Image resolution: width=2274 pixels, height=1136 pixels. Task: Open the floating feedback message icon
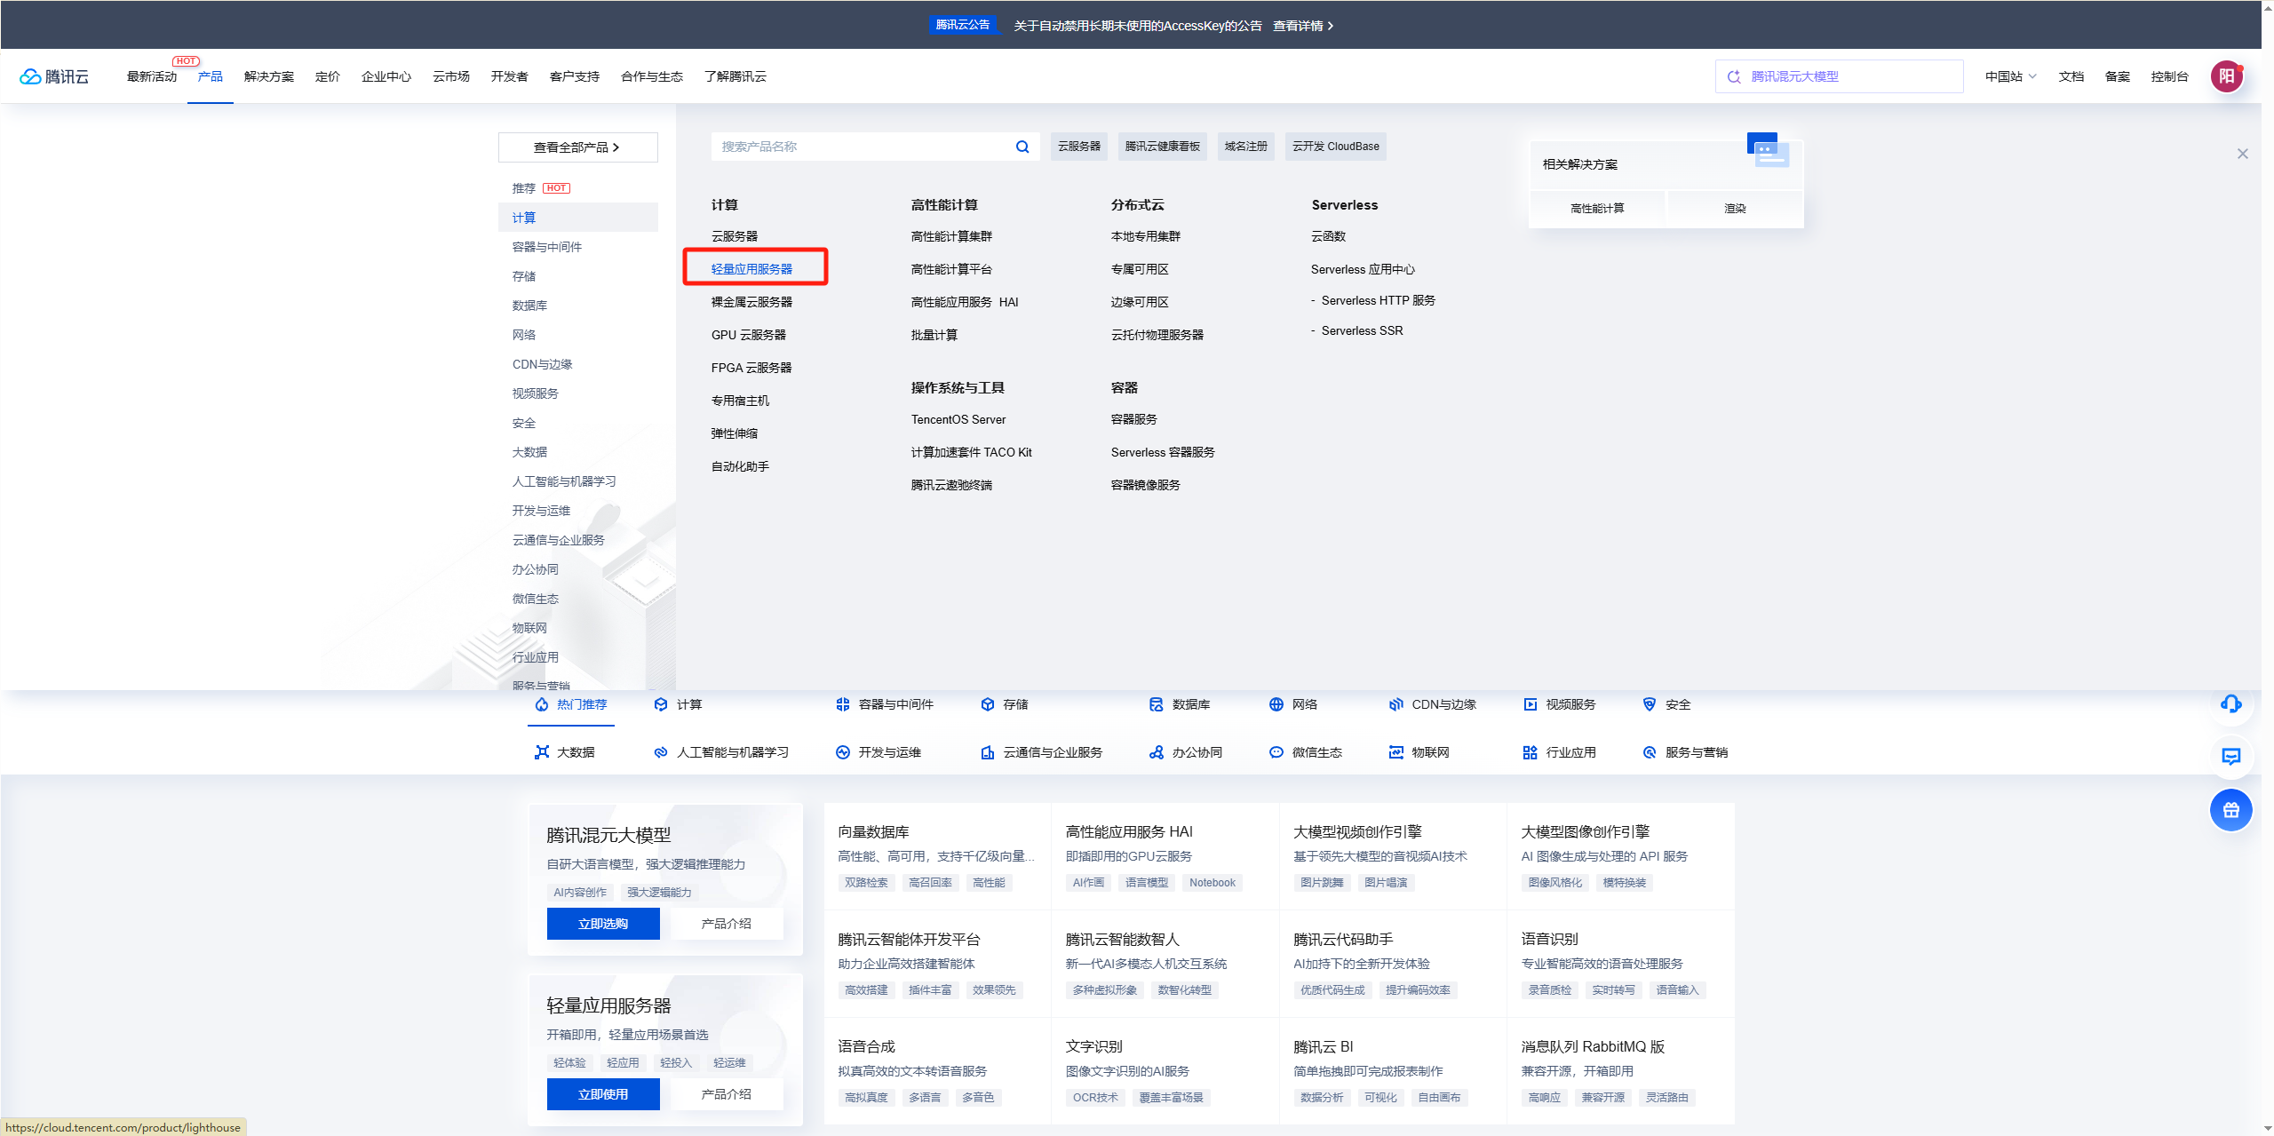[2230, 757]
